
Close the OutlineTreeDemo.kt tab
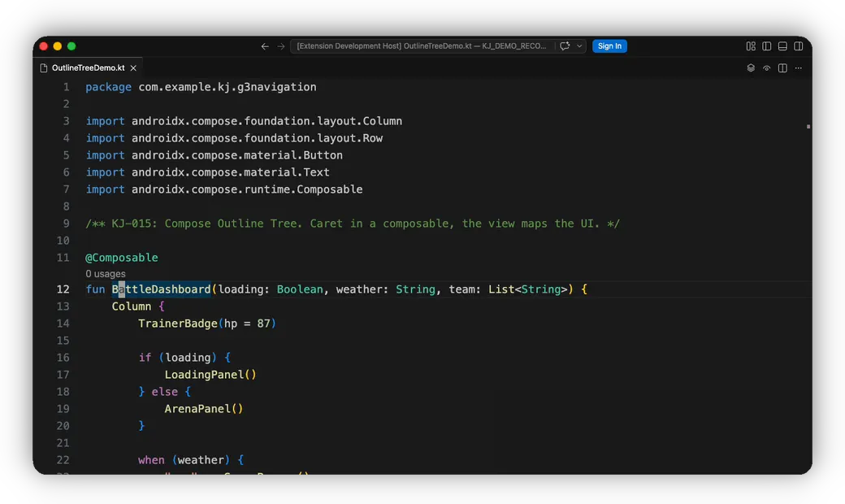point(133,68)
